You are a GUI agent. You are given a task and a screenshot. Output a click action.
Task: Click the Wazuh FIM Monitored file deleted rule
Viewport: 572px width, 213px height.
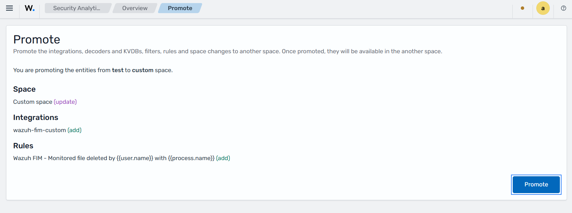pyautogui.click(x=114, y=158)
